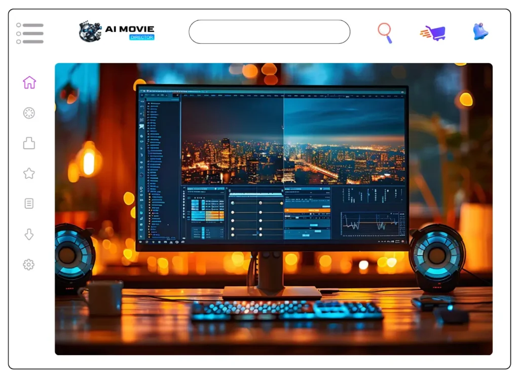The height and width of the screenshot is (378, 519).
Task: Check notifications via the bell icon
Action: 479,31
